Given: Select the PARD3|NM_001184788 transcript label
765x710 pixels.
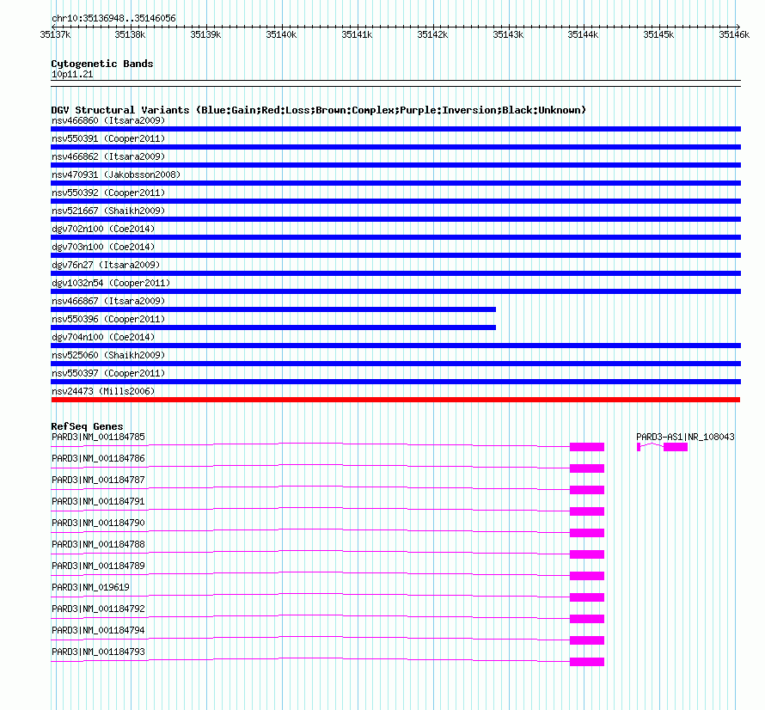Looking at the screenshot, I should (x=98, y=544).
